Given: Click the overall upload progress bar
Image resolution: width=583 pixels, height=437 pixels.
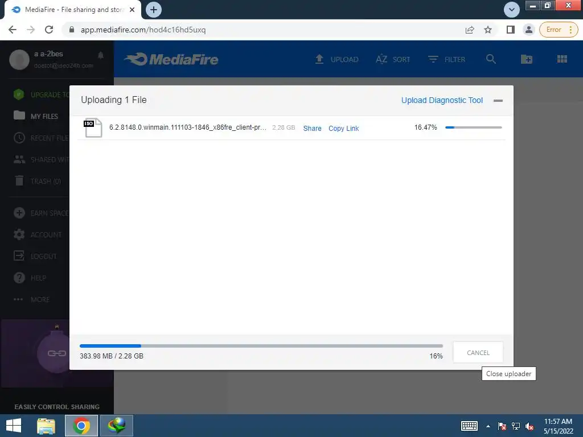Looking at the screenshot, I should 261,346.
